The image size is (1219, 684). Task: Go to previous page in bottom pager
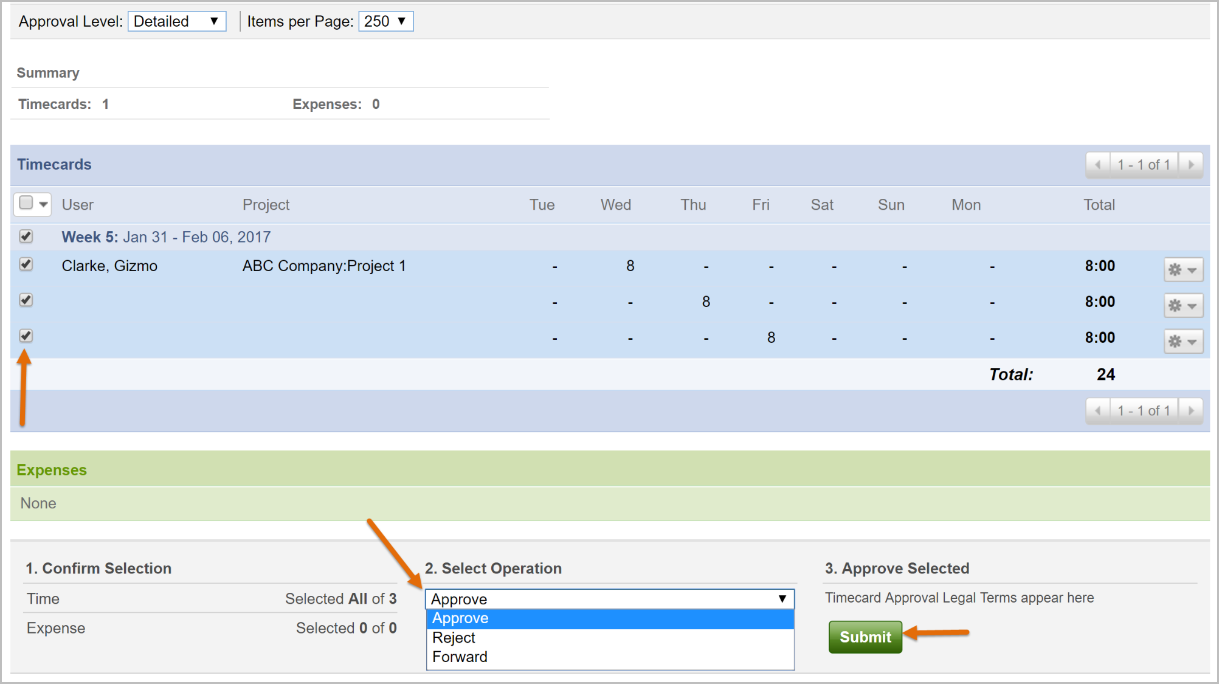point(1098,411)
